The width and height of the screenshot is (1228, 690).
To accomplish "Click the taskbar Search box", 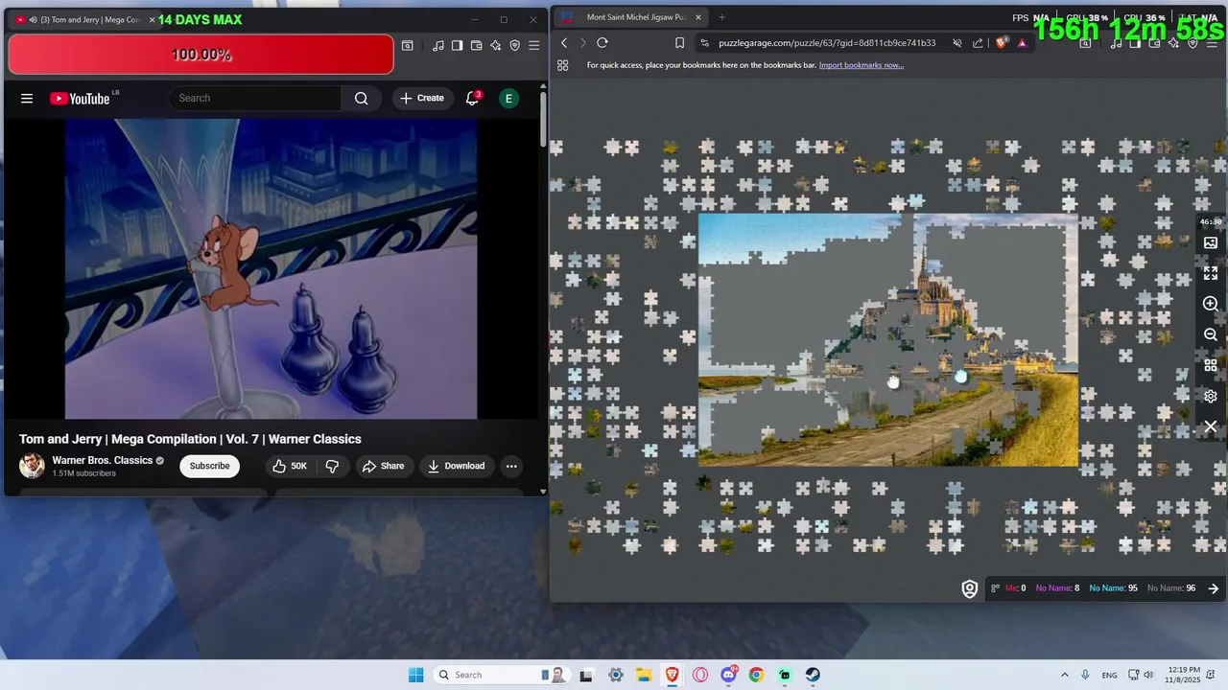I will [x=502, y=675].
